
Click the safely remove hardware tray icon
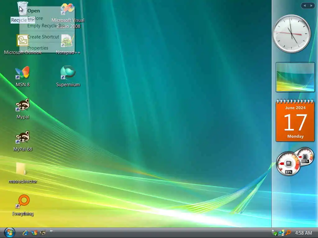pyautogui.click(x=274, y=233)
